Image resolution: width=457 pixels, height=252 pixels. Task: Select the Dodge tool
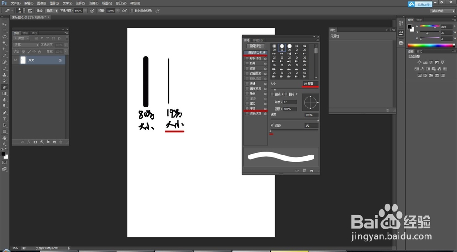pyautogui.click(x=5, y=106)
